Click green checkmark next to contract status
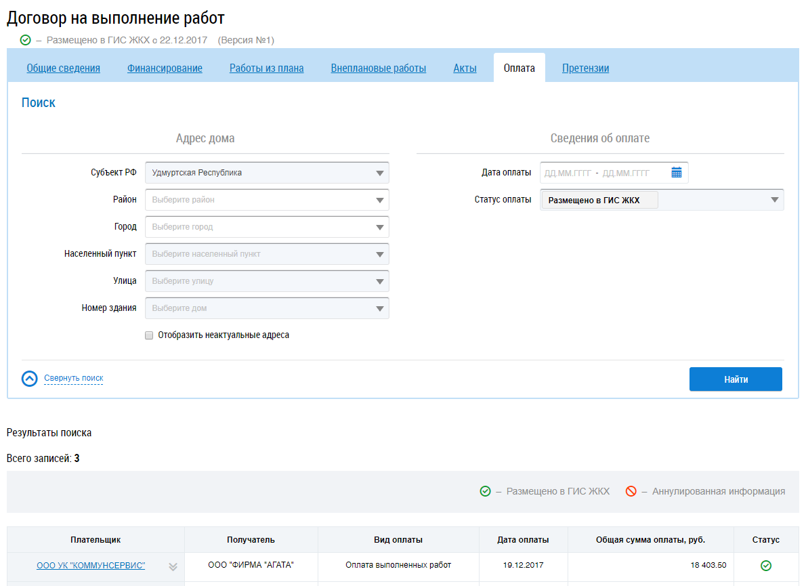 coord(26,41)
